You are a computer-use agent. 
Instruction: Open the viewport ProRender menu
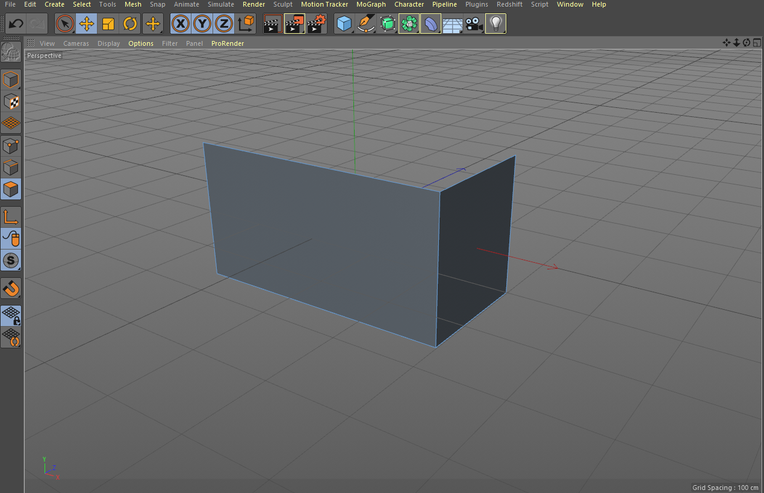[228, 43]
